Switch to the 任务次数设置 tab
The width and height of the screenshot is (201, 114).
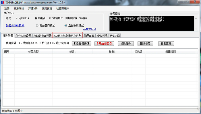(23, 36)
